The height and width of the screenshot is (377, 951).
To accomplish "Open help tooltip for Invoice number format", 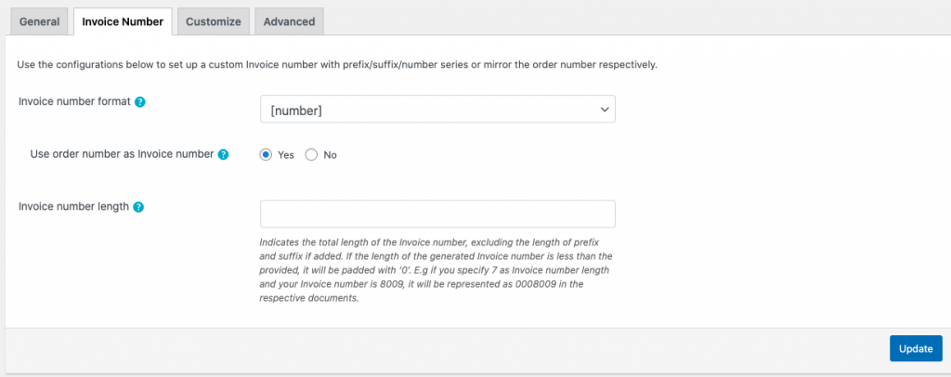I will pos(139,101).
